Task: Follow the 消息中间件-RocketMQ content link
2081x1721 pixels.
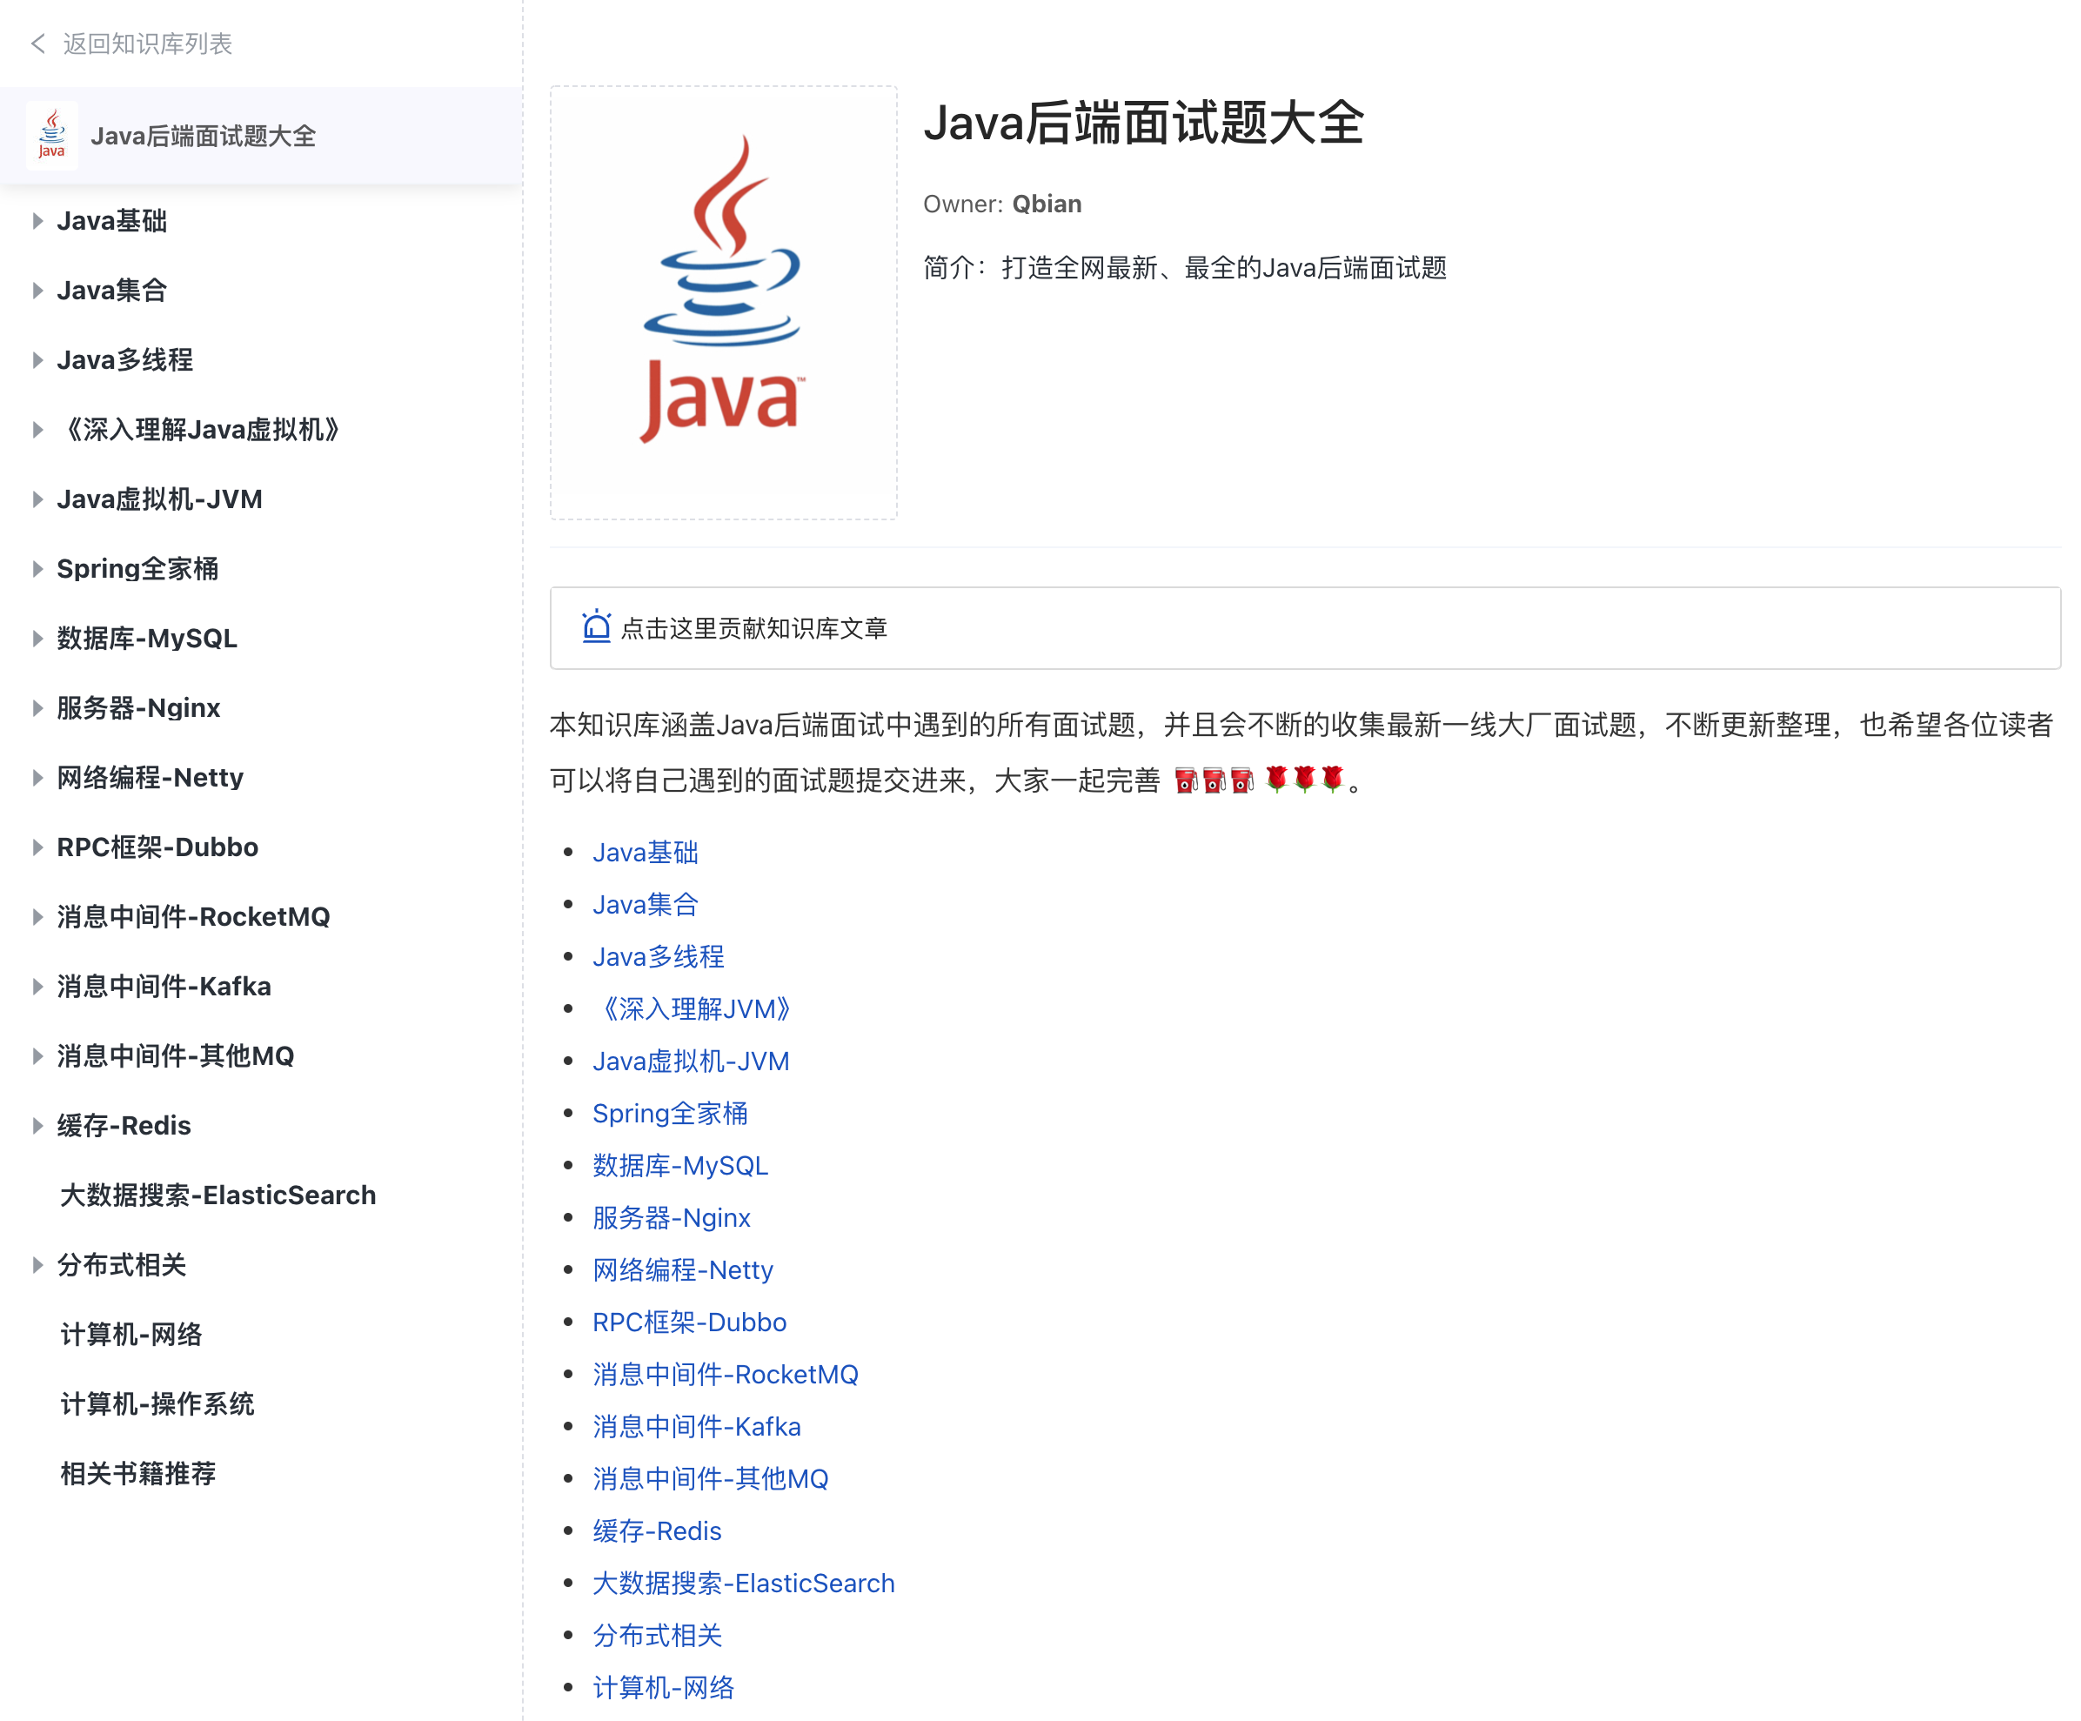Action: pyautogui.click(x=726, y=1374)
